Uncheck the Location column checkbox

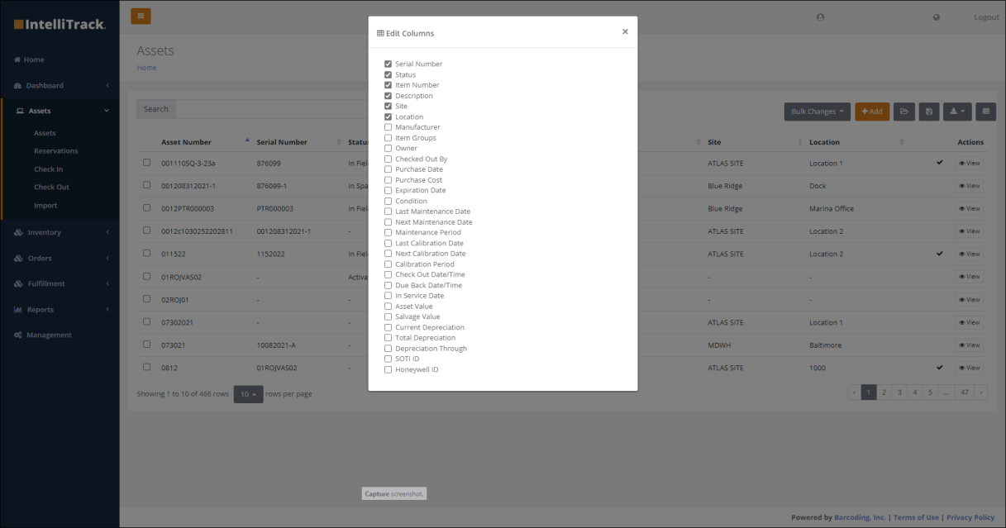click(x=388, y=117)
